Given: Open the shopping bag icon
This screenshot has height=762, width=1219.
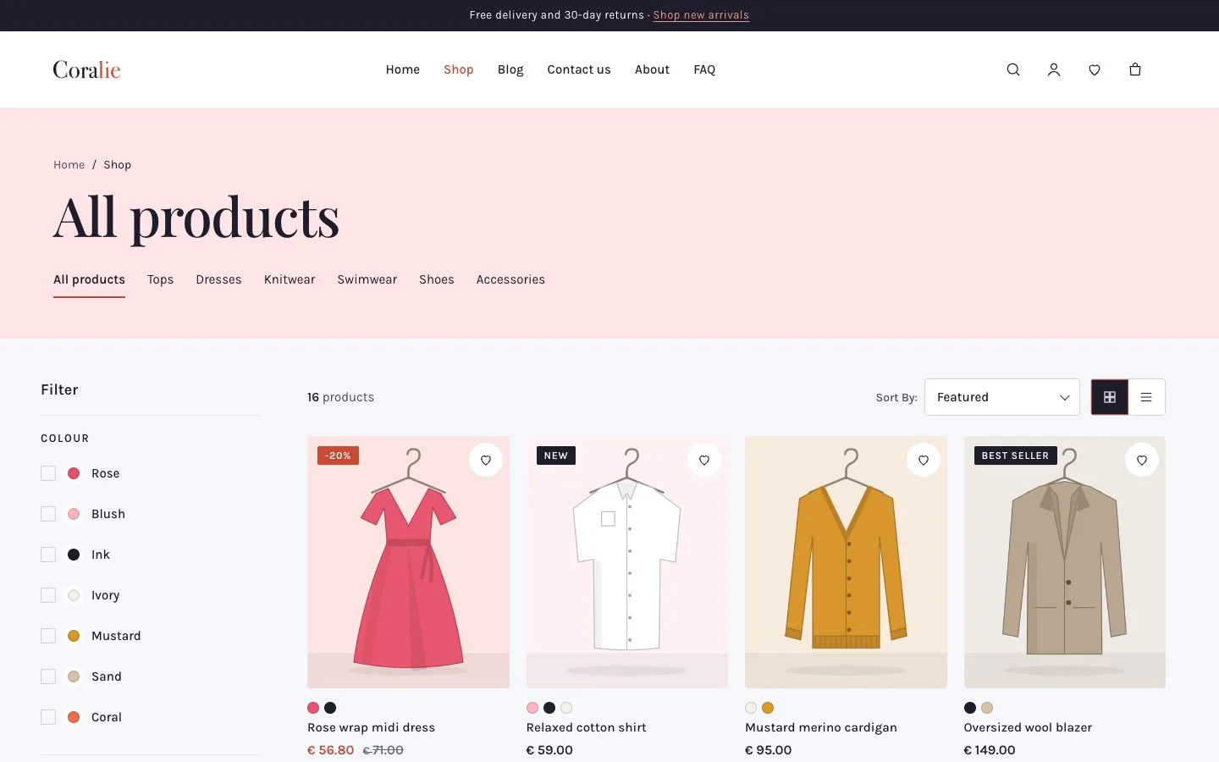Looking at the screenshot, I should tap(1135, 69).
